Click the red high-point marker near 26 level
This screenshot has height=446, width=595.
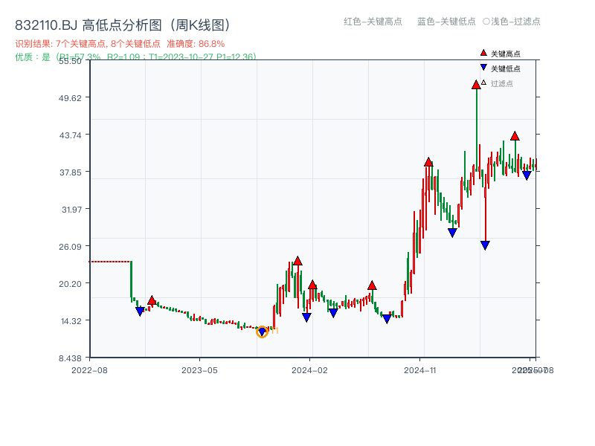pyautogui.click(x=297, y=261)
